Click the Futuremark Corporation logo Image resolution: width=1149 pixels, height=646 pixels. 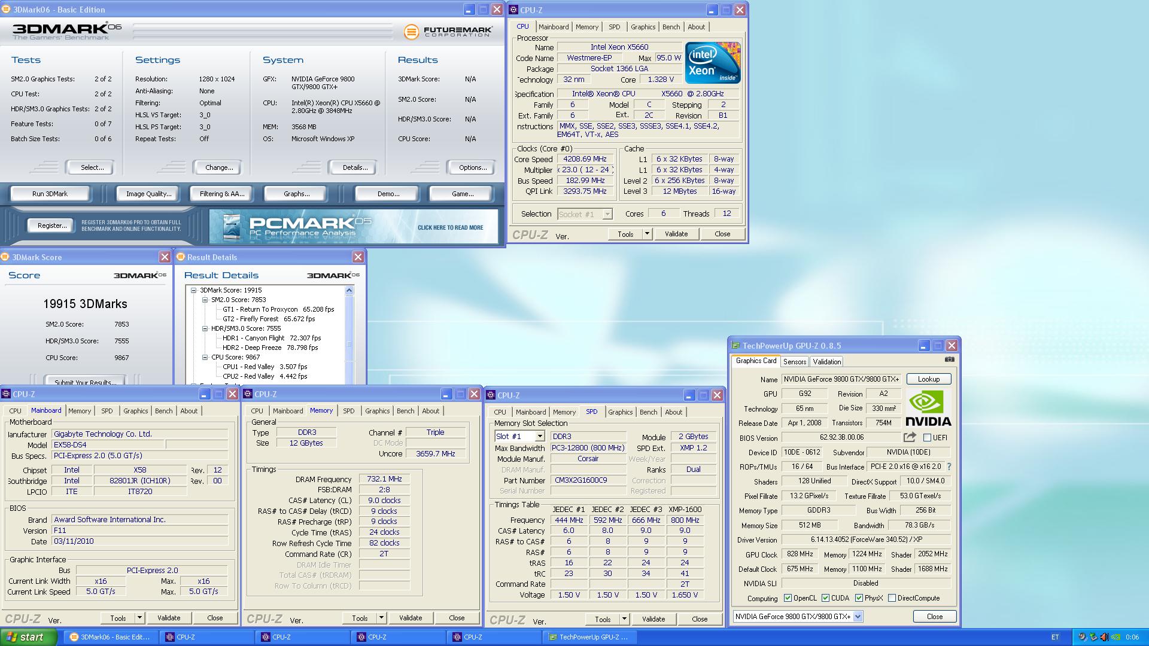[448, 31]
